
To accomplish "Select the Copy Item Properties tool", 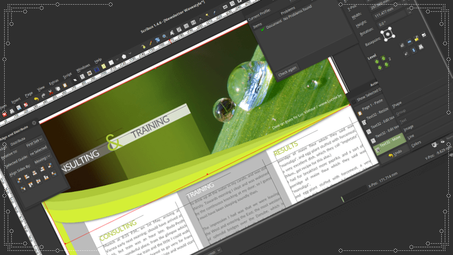I will (x=207, y=15).
